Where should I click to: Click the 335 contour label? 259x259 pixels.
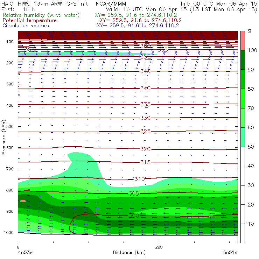[x=145, y=104]
